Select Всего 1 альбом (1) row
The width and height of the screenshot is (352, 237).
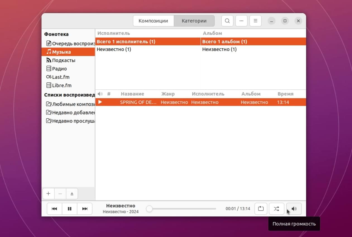(x=253, y=42)
